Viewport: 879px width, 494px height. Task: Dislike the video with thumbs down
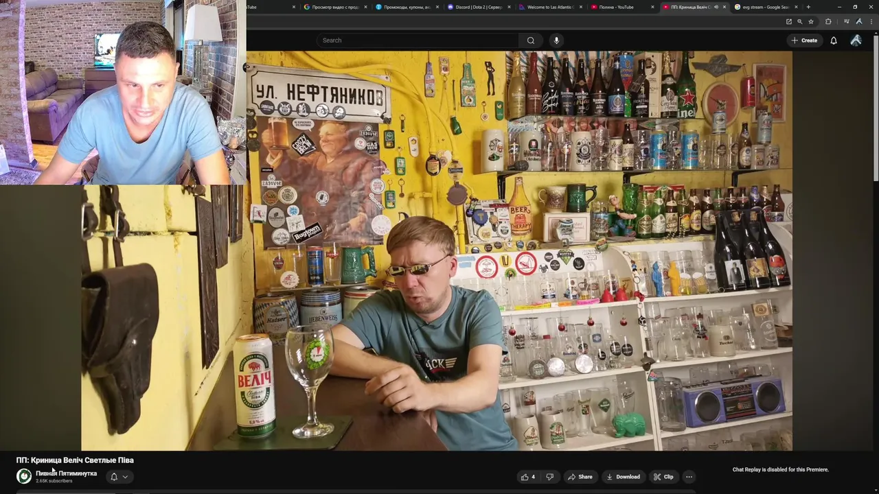click(549, 477)
